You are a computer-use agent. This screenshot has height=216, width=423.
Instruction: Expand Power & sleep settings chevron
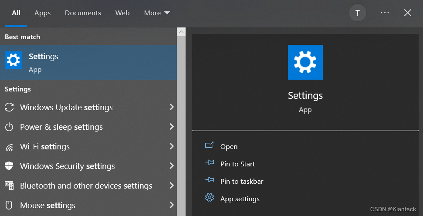tap(172, 126)
